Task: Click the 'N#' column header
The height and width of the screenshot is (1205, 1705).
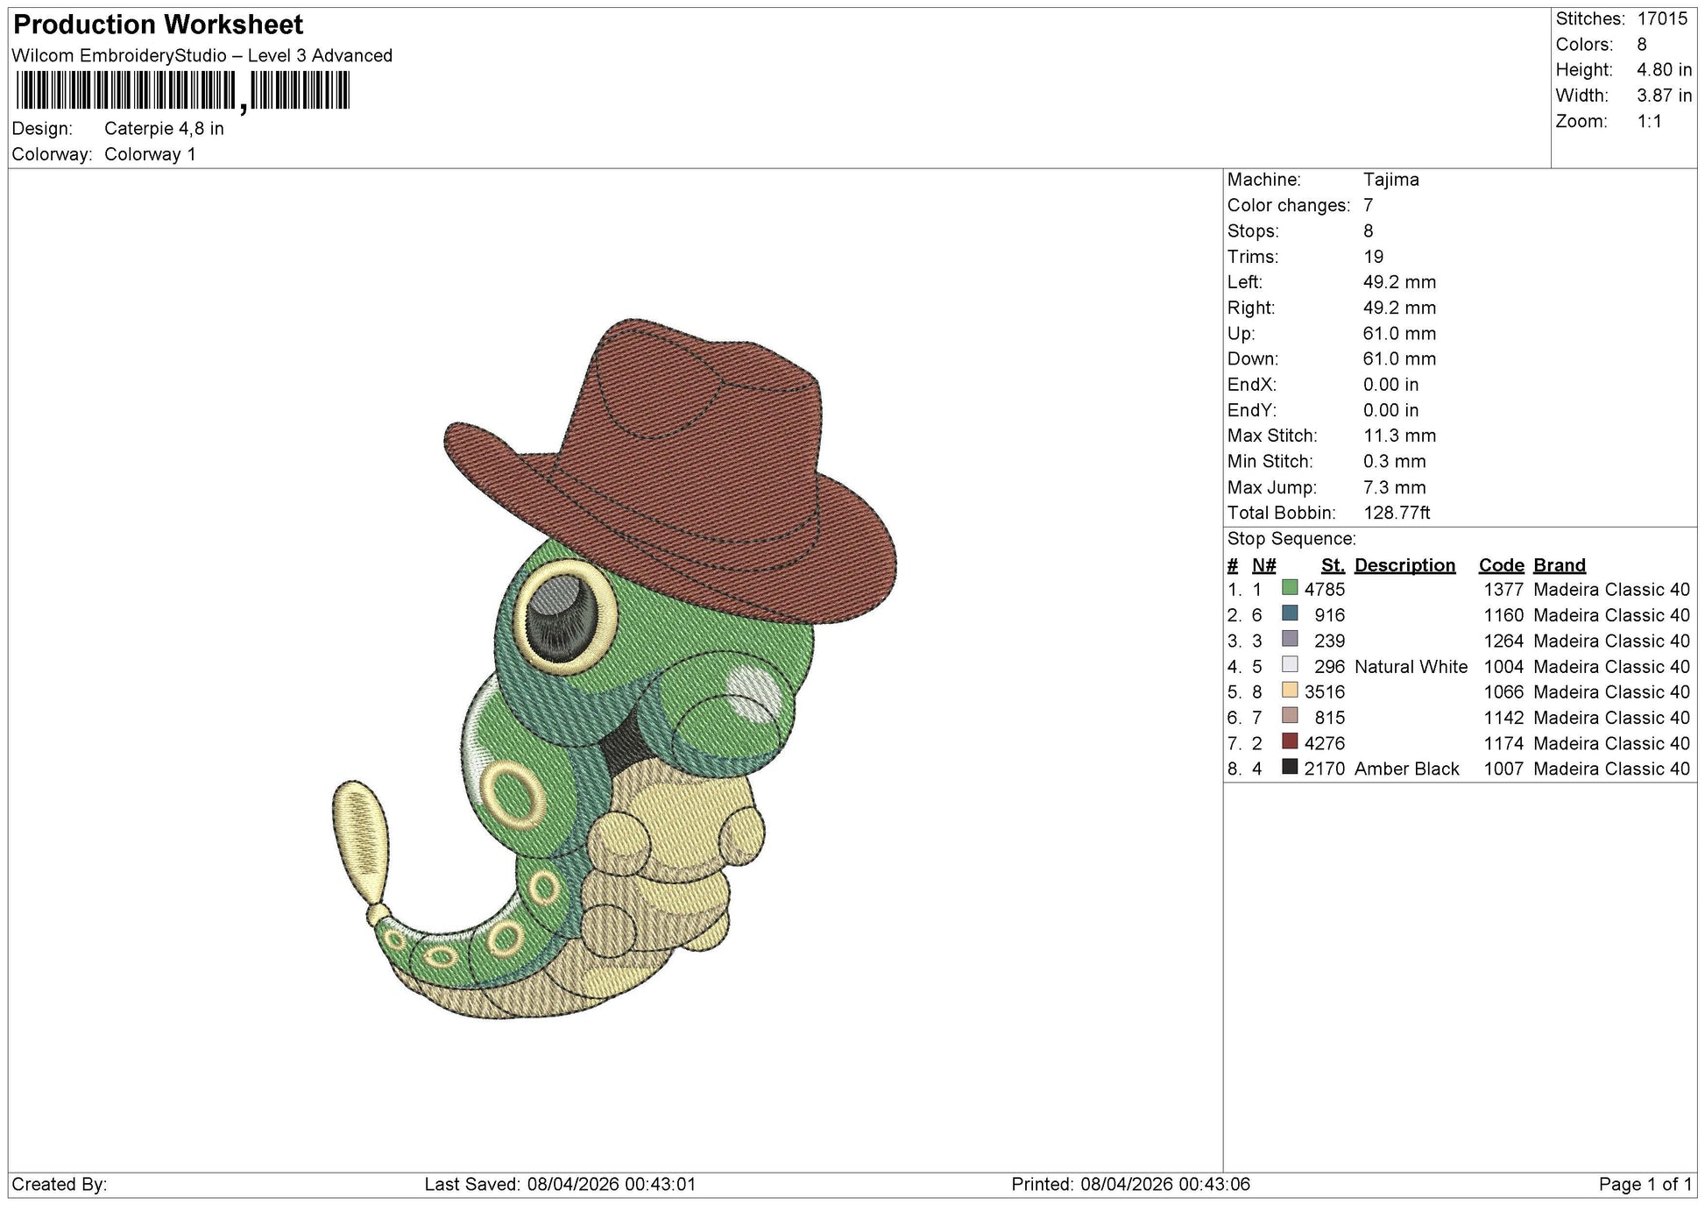Action: 1263,565
